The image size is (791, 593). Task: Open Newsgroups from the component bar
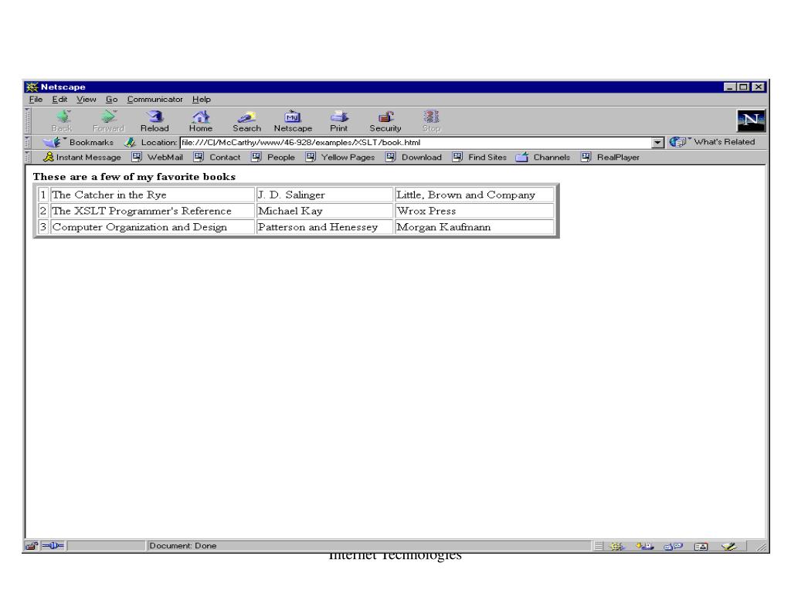673,546
